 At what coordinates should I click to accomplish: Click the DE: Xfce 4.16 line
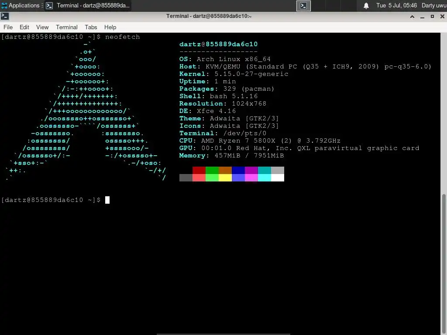click(x=207, y=111)
